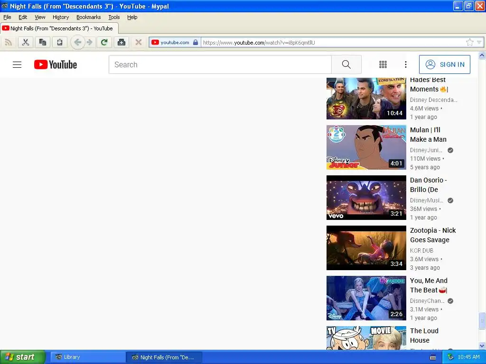Click the keyboard icon in the system tray
486x364 pixels.
point(433,357)
